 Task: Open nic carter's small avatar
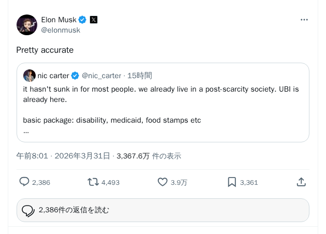coord(29,76)
